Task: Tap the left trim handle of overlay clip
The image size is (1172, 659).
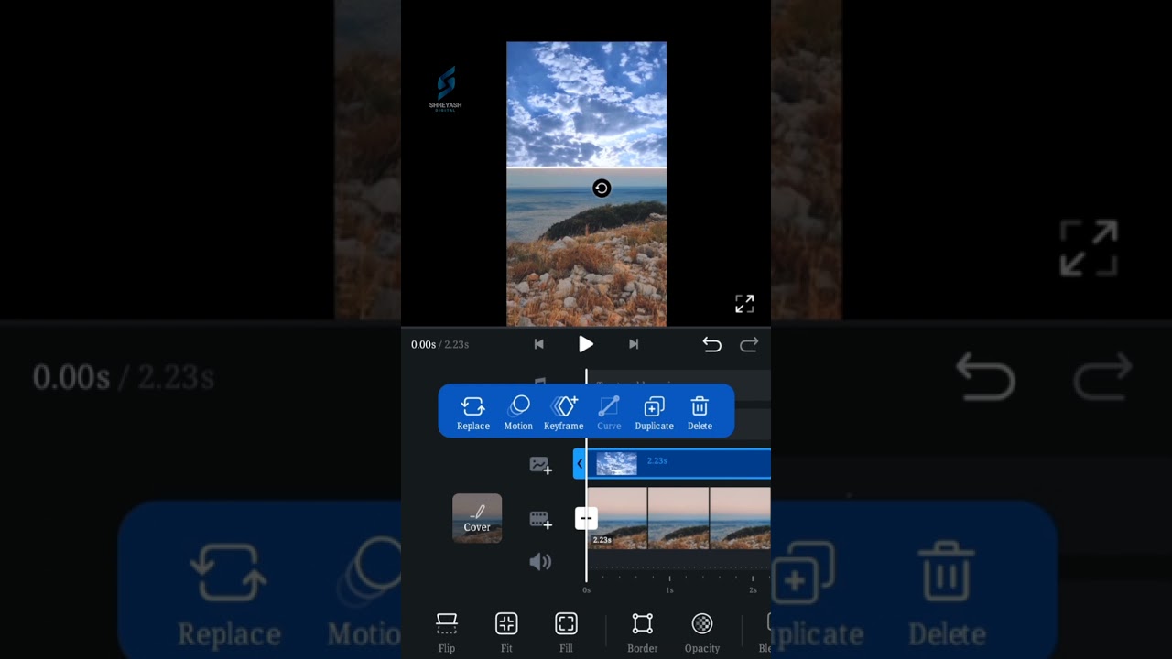Action: click(x=580, y=464)
